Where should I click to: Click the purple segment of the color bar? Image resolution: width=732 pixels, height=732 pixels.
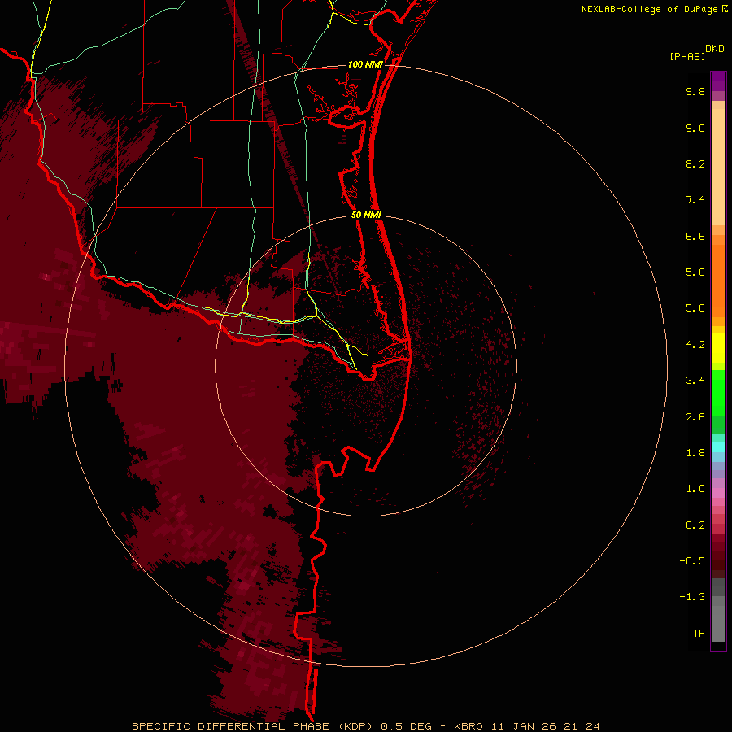tap(718, 81)
